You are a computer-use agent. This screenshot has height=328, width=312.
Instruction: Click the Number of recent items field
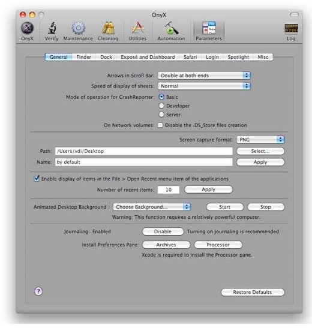click(x=169, y=189)
